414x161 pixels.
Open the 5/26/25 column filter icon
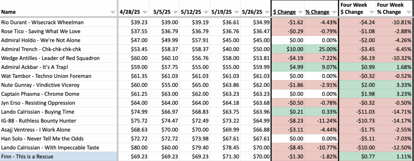point(267,12)
